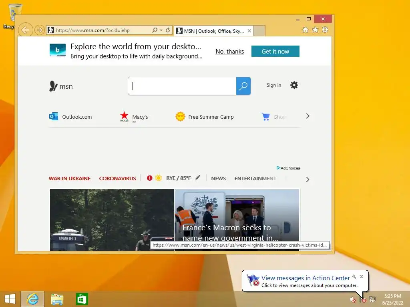410x307 pixels.
Task: Expand news categories with right chevron
Action: click(308, 179)
